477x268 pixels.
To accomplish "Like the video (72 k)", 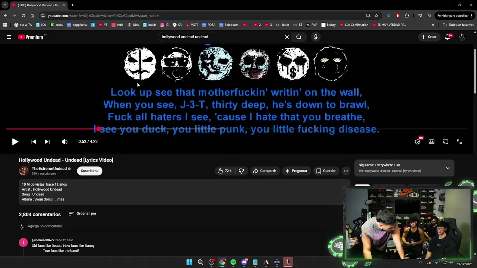I will coord(224,171).
